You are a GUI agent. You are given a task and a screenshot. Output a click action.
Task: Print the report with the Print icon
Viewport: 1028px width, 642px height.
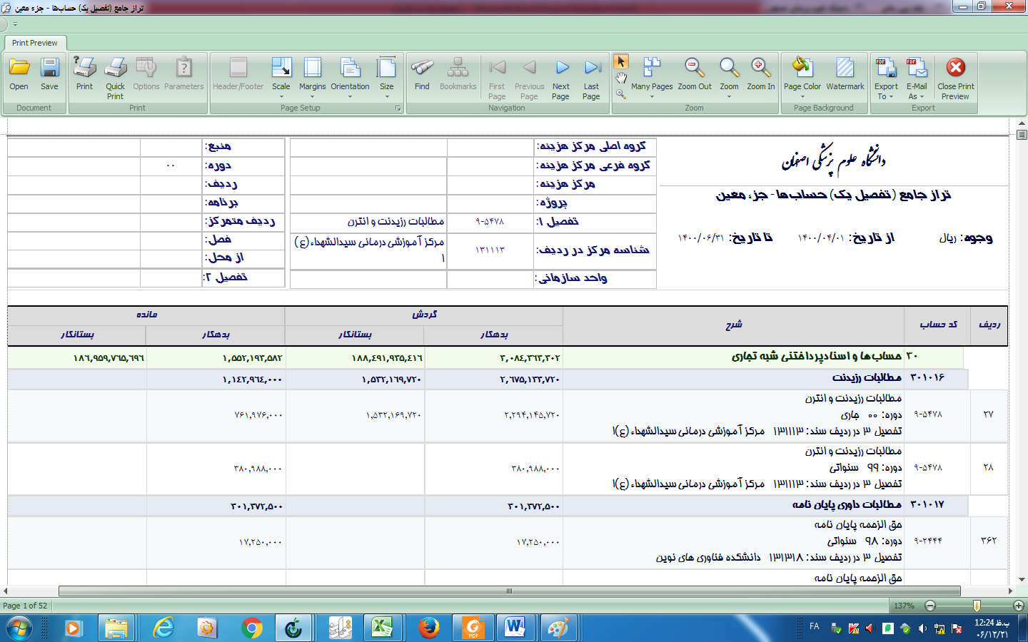pyautogui.click(x=84, y=73)
